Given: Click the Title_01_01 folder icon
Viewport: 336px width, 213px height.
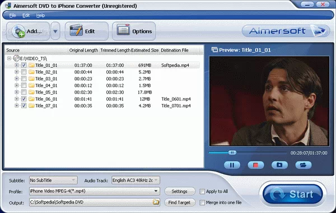Looking at the screenshot, I should [x=31, y=65].
